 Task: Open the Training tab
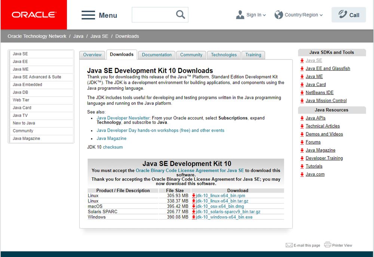(253, 55)
